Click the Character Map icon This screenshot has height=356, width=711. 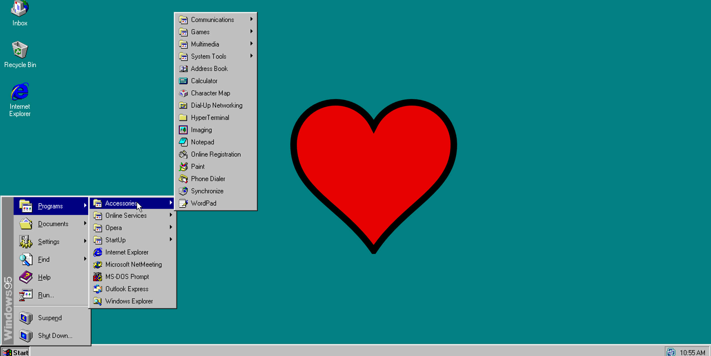[183, 93]
